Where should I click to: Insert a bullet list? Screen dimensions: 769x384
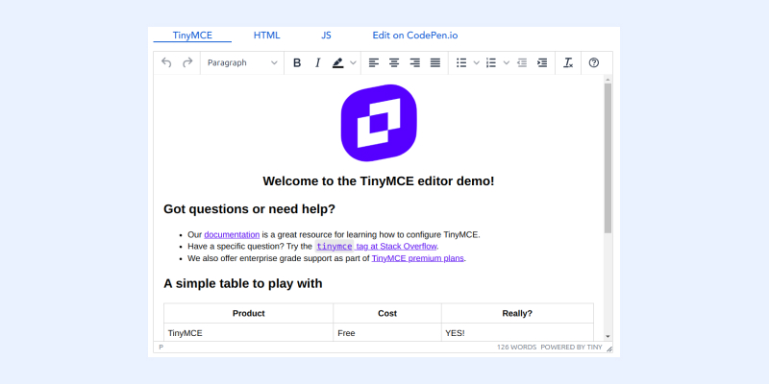click(x=461, y=62)
